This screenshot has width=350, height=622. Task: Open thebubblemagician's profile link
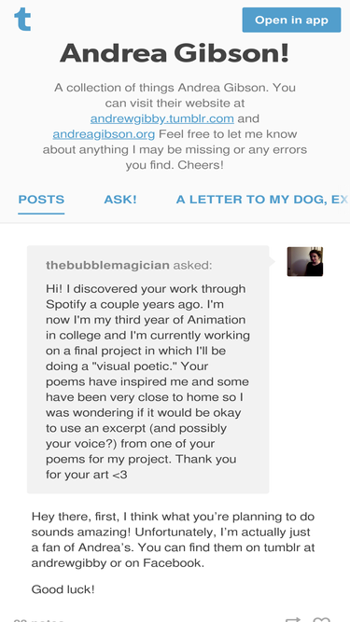point(107,265)
